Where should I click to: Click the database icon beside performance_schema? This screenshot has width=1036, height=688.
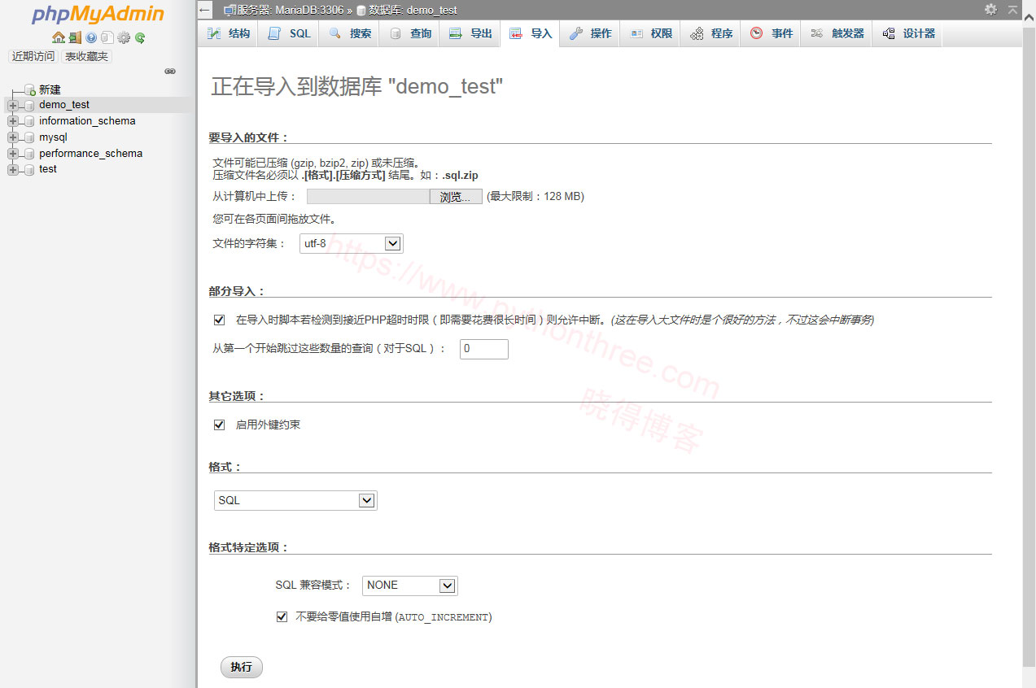click(x=30, y=154)
